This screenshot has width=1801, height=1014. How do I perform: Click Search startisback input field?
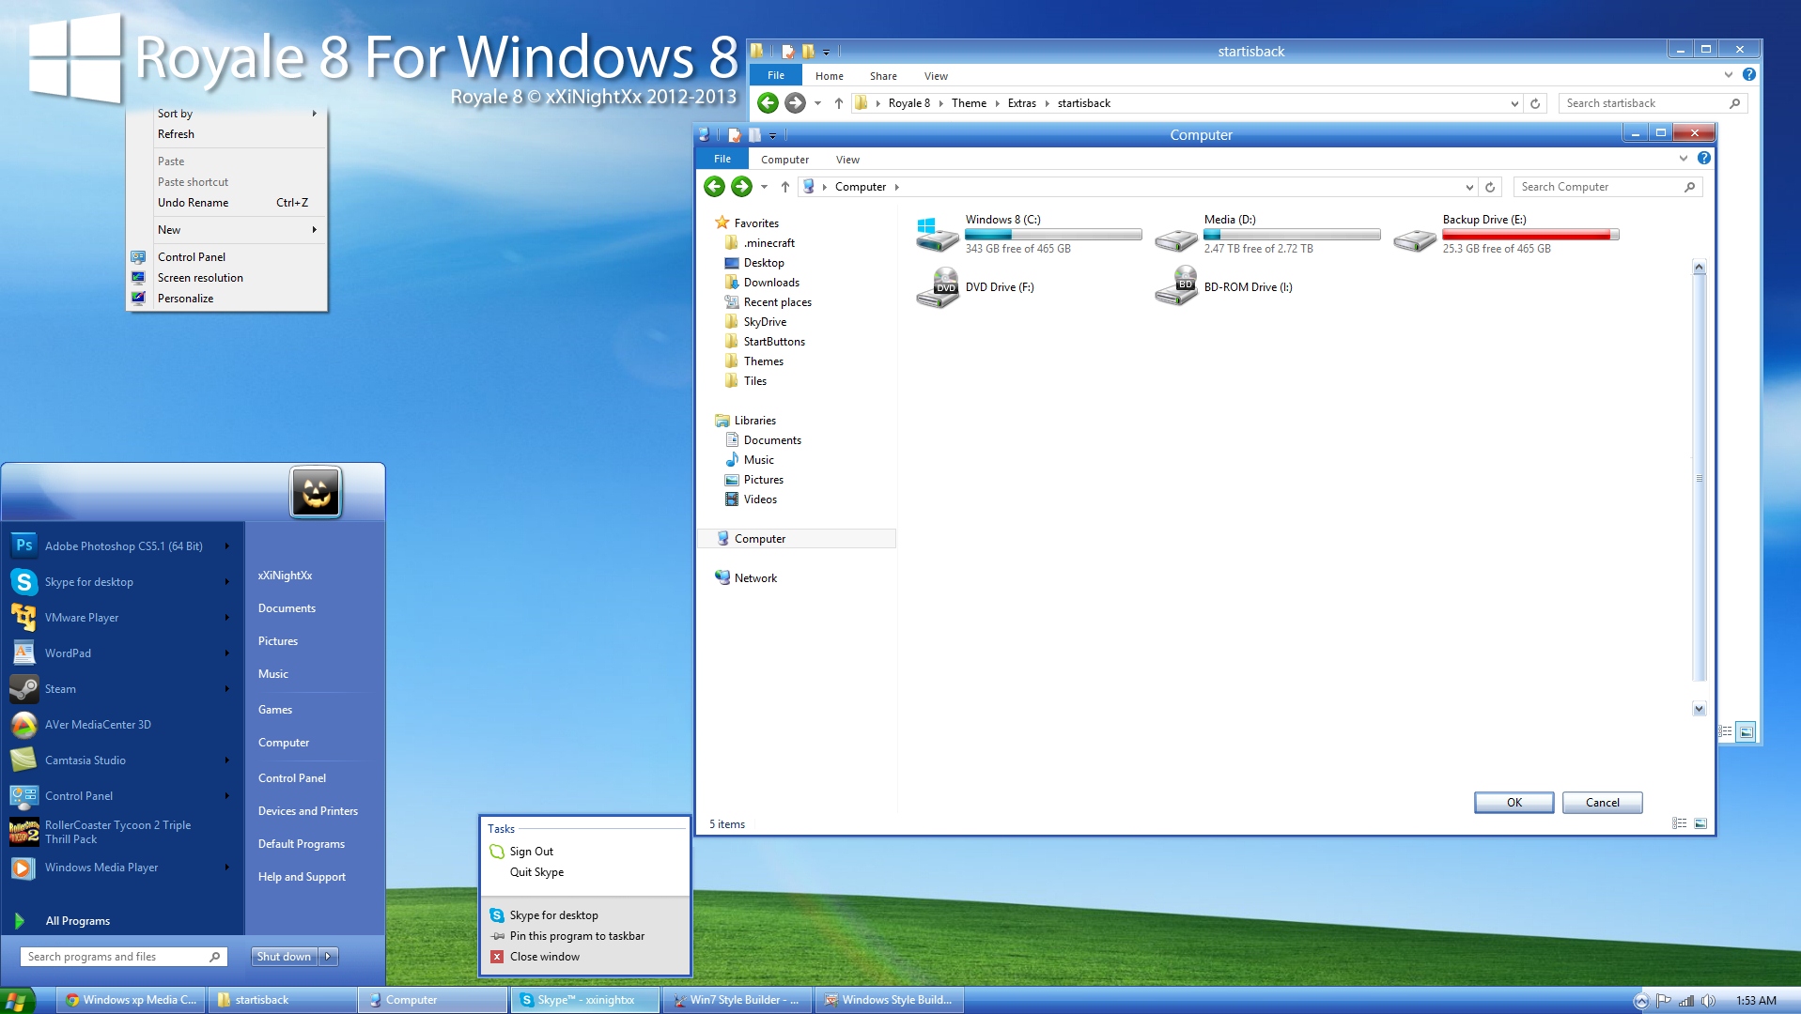point(1653,103)
